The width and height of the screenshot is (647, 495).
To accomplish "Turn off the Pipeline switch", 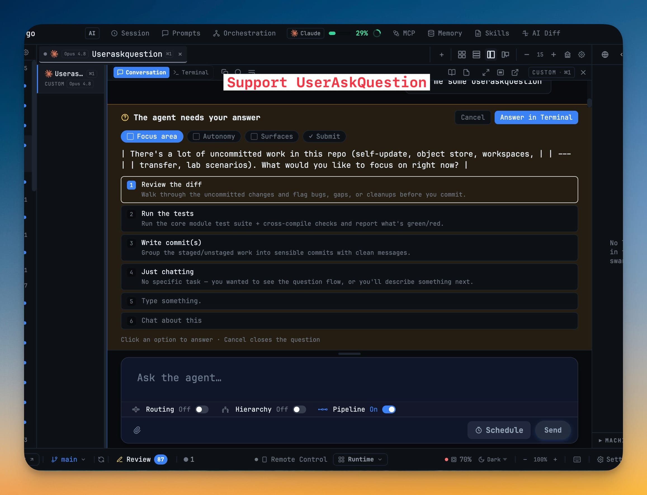I will pyautogui.click(x=389, y=409).
